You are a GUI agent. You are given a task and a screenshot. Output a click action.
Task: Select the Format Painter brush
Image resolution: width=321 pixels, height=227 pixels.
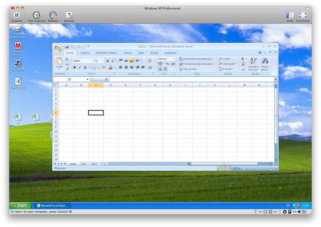pos(67,69)
